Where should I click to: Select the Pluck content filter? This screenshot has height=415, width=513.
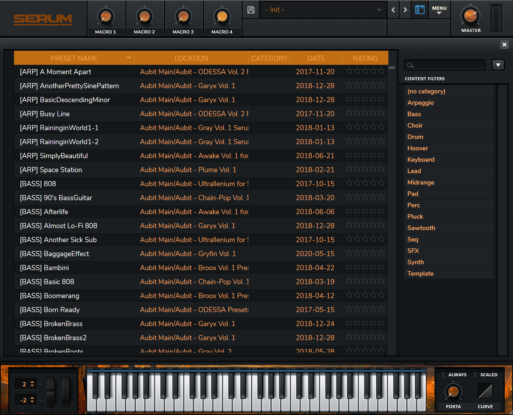click(449, 216)
